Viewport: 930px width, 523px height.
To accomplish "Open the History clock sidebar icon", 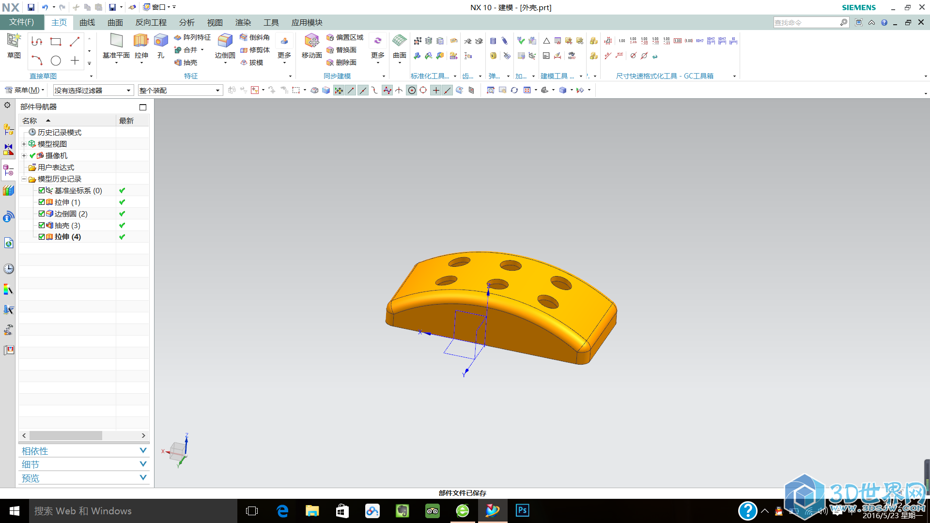I will tap(8, 269).
